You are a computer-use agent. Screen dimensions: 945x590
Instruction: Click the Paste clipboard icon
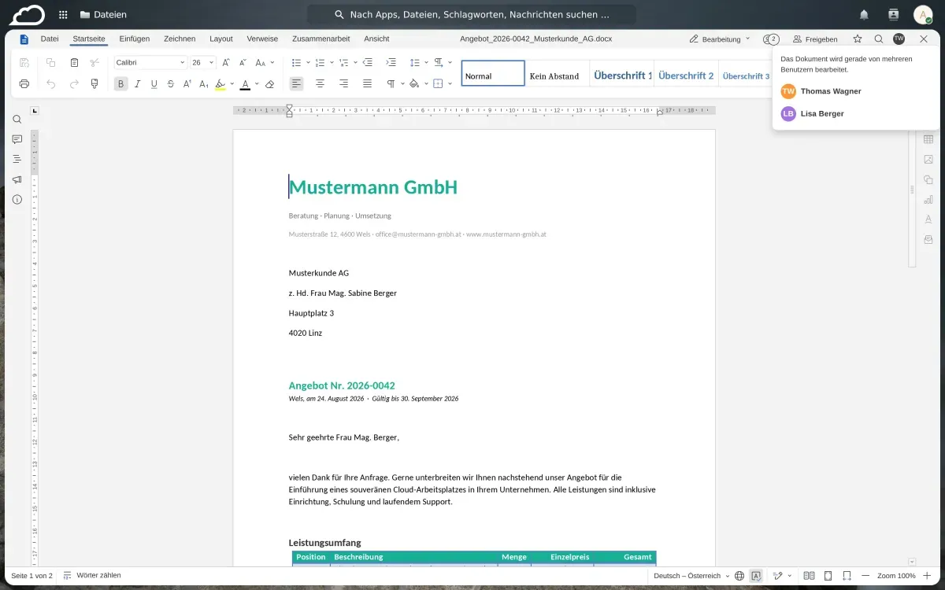(x=74, y=62)
